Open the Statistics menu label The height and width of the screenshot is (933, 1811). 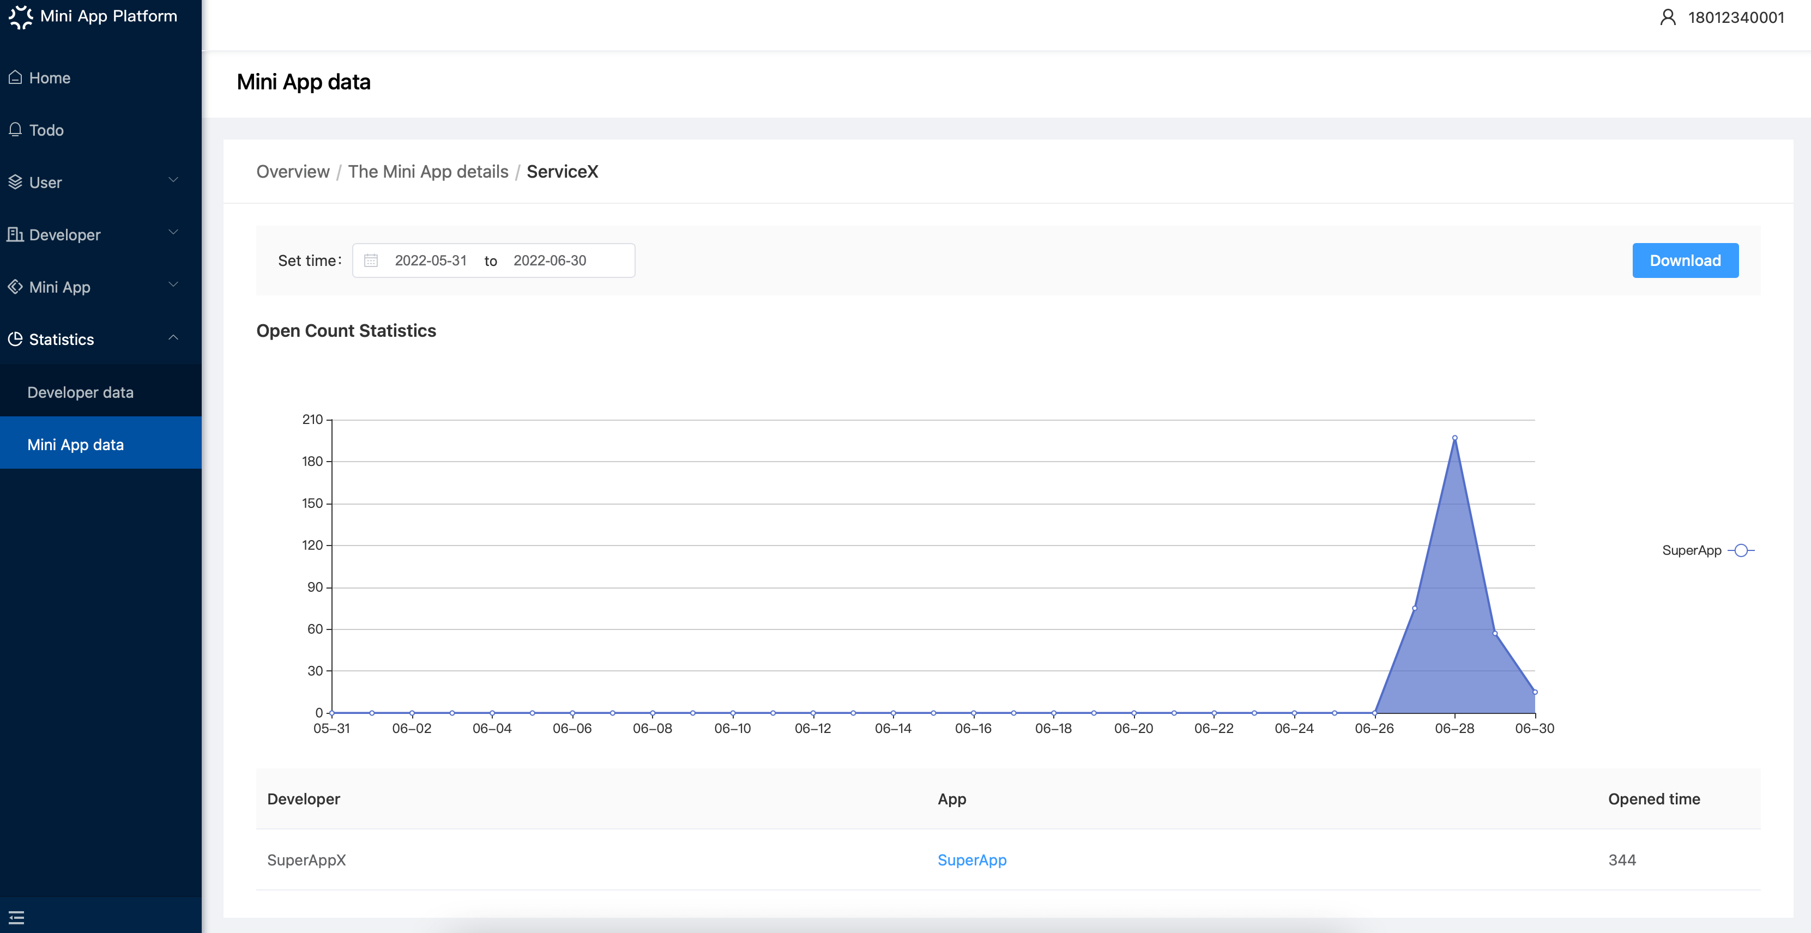coord(61,340)
